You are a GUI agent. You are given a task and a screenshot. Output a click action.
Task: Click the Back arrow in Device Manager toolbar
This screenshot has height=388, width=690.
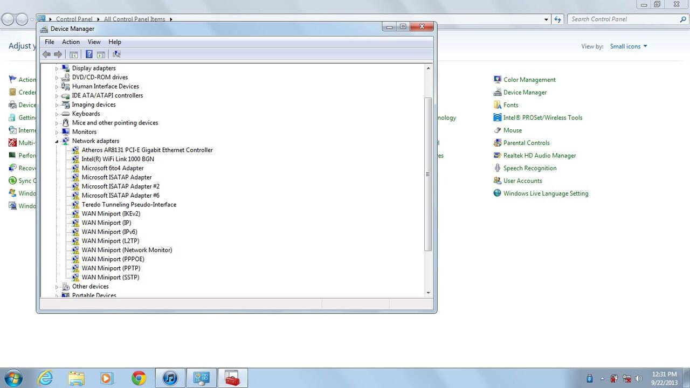click(46, 54)
